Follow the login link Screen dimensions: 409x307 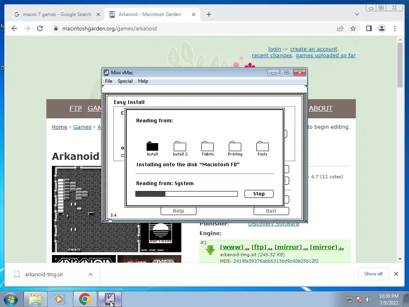(x=275, y=49)
